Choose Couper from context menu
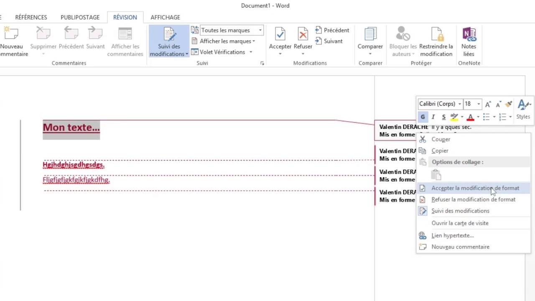 click(x=474, y=139)
